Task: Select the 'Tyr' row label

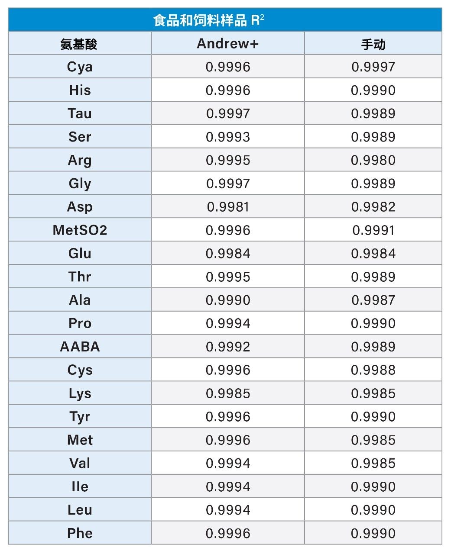Action: click(x=80, y=417)
